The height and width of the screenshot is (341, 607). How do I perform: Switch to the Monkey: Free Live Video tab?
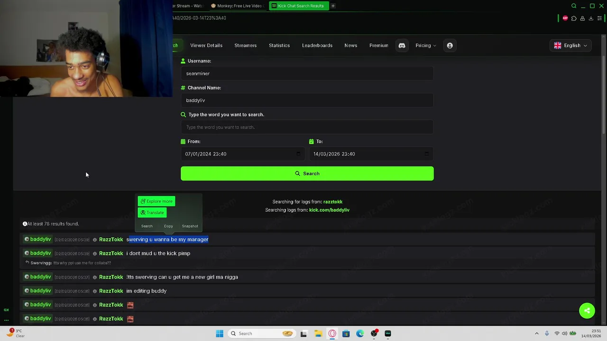pos(237,6)
